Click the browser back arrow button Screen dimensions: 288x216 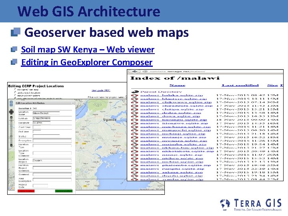click(x=134, y=72)
